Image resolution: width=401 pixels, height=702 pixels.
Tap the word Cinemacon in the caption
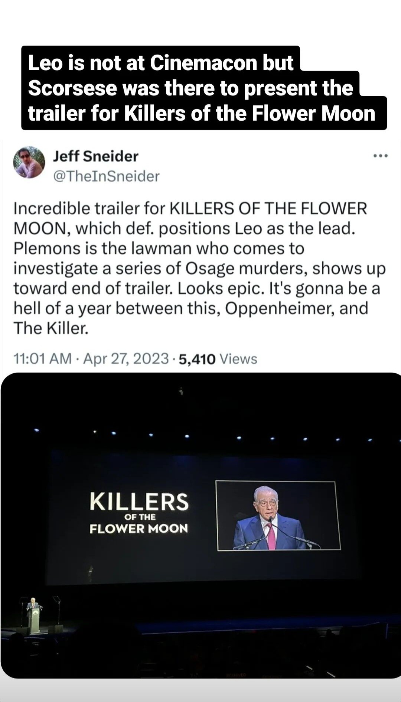[203, 63]
